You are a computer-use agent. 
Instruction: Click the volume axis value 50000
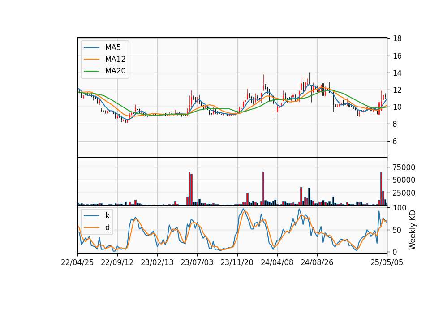point(404,180)
